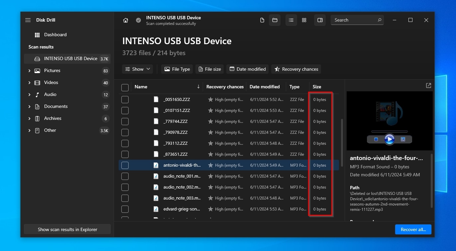
Task: Expand the Documents category
Action: click(29, 107)
